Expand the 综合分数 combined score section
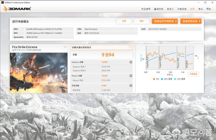 131,85
